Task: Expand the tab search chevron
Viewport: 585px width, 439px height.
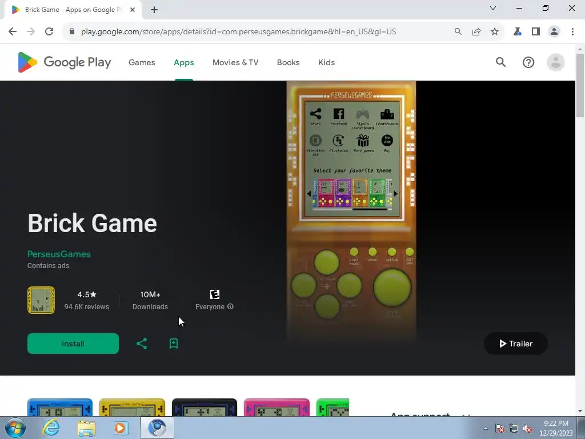Action: coord(492,8)
